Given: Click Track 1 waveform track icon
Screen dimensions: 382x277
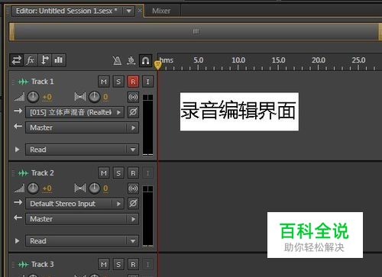Looking at the screenshot, I should tap(23, 82).
